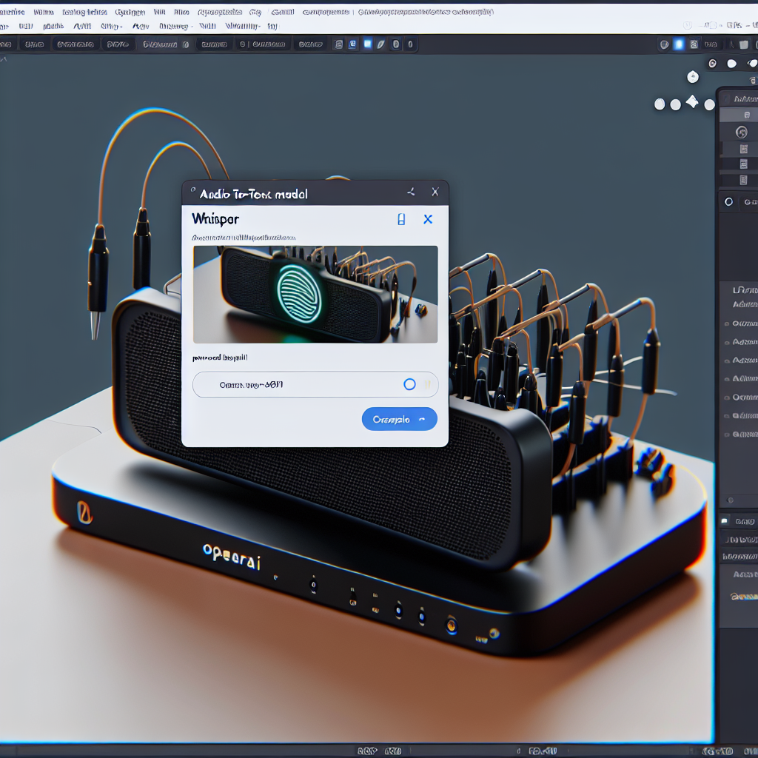Viewport: 758px width, 758px height.
Task: Close the Whisper panel with the blue X
Action: point(428,219)
